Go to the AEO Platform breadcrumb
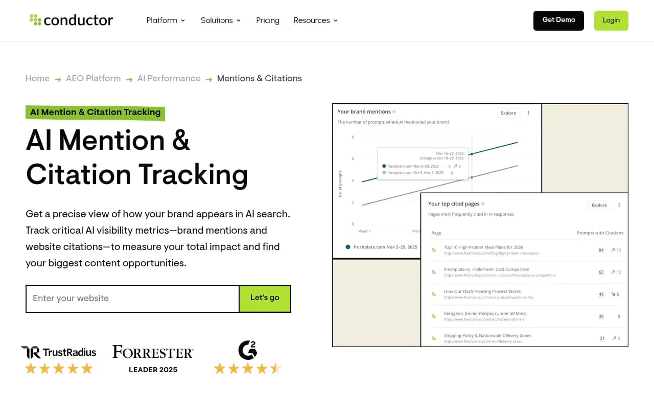 (x=94, y=78)
